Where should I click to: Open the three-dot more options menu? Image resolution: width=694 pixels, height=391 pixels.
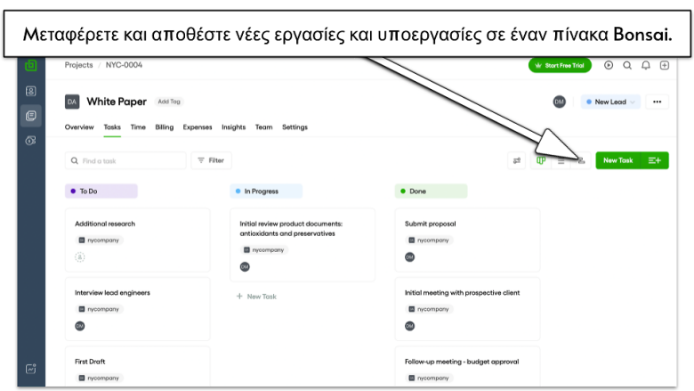657,102
